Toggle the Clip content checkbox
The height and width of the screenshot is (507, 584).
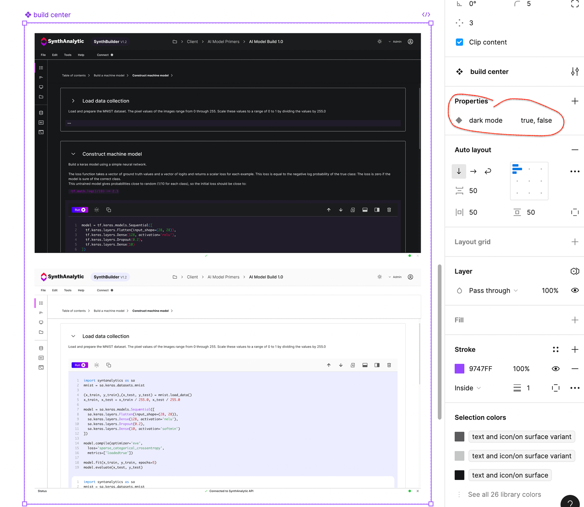tap(459, 42)
